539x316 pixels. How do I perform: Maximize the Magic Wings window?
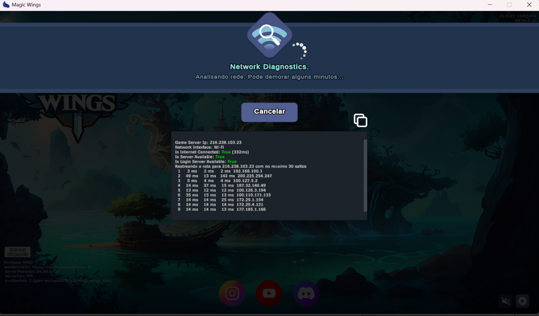510,4
